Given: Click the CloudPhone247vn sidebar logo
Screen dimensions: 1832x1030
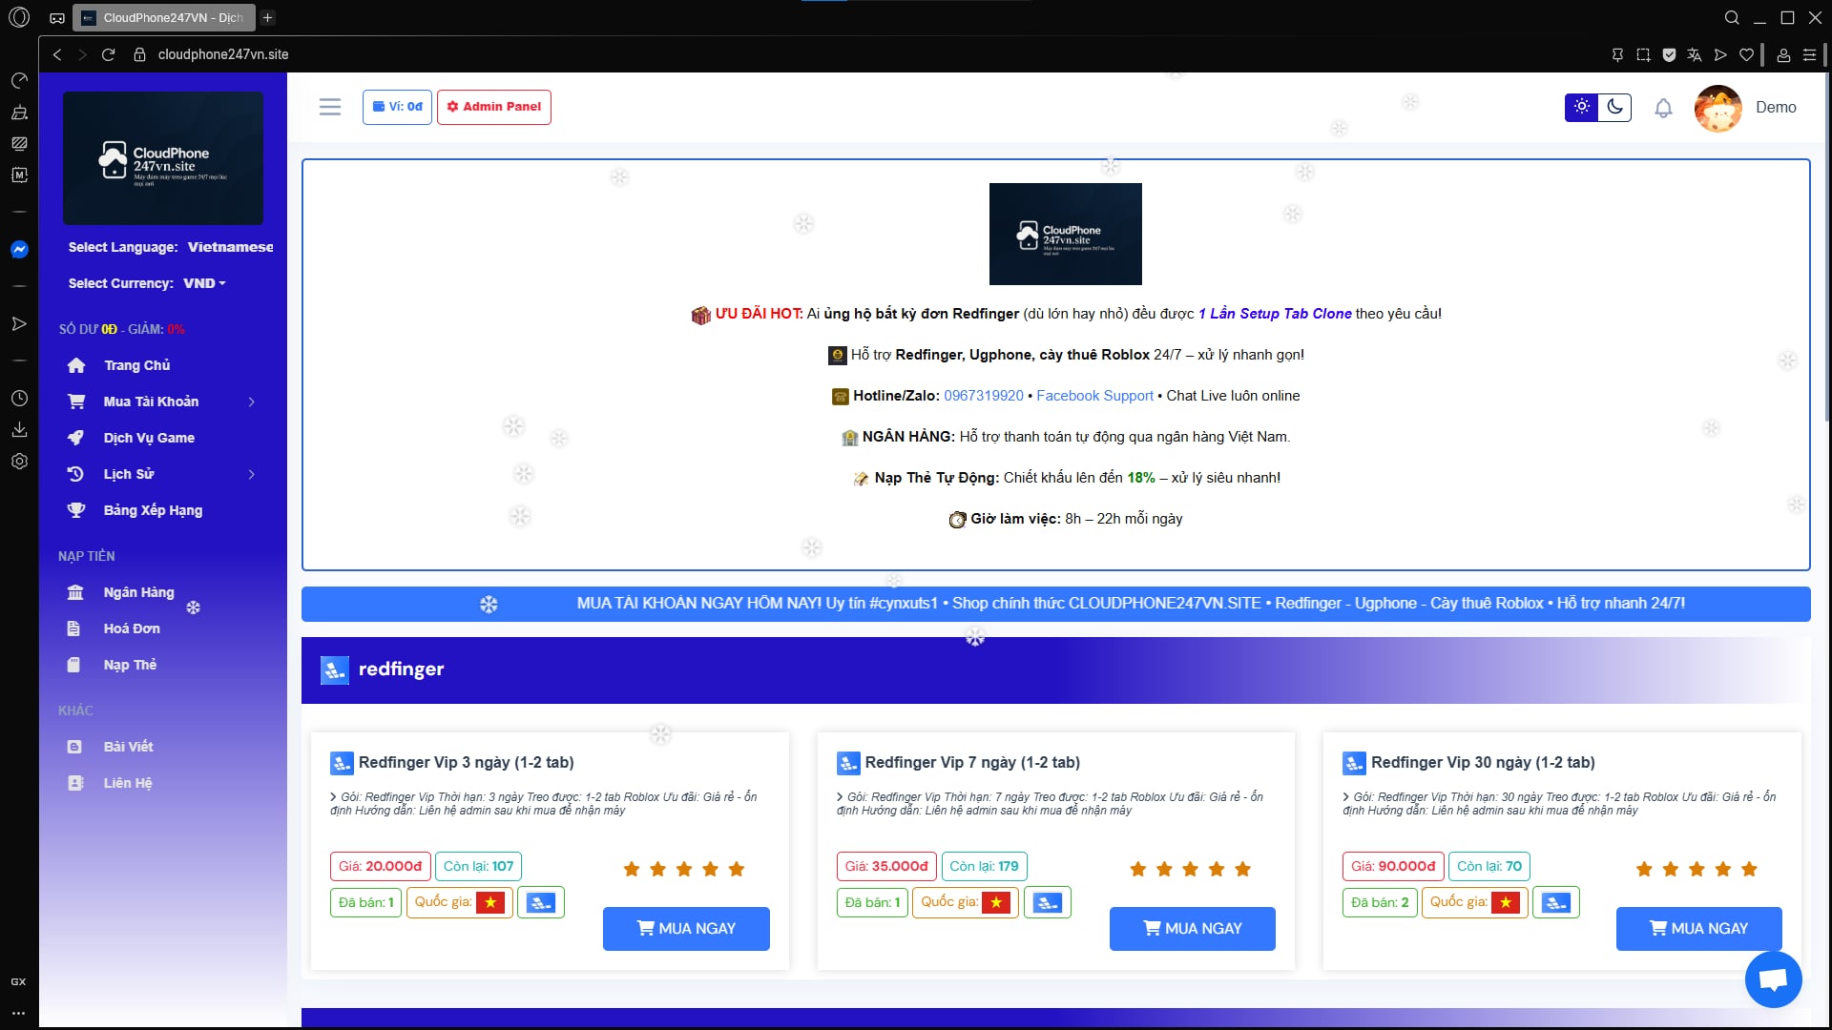Looking at the screenshot, I should pyautogui.click(x=163, y=158).
